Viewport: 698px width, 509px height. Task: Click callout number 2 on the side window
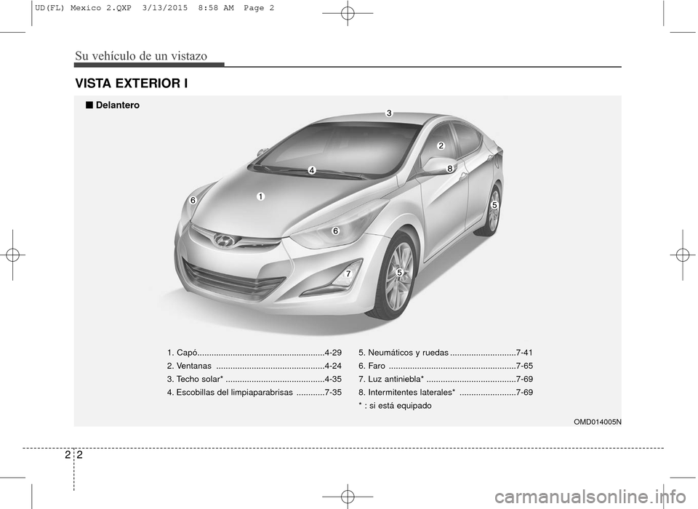click(441, 145)
